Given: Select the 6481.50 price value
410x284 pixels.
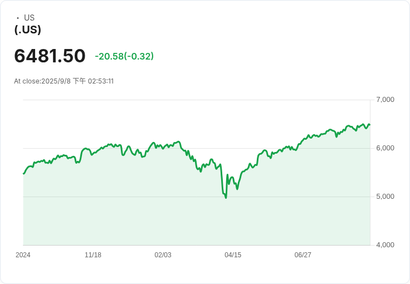Looking at the screenshot, I should (50, 56).
